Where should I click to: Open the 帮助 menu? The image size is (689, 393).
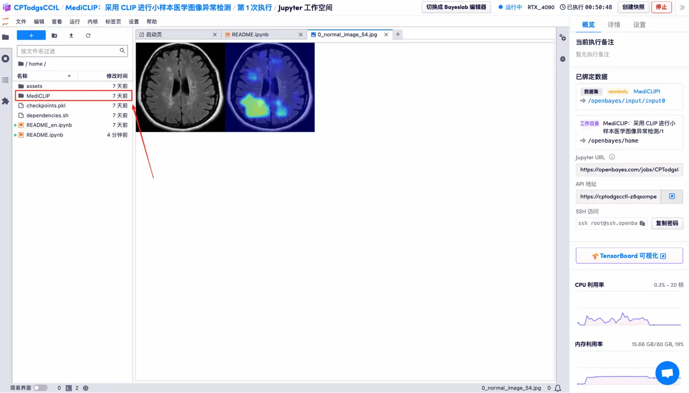point(152,22)
